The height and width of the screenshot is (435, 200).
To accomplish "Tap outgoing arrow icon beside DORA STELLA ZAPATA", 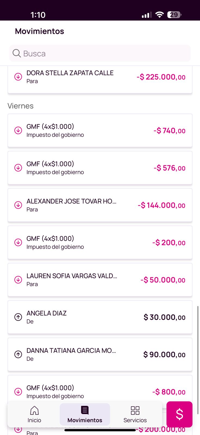I will tap(18, 77).
